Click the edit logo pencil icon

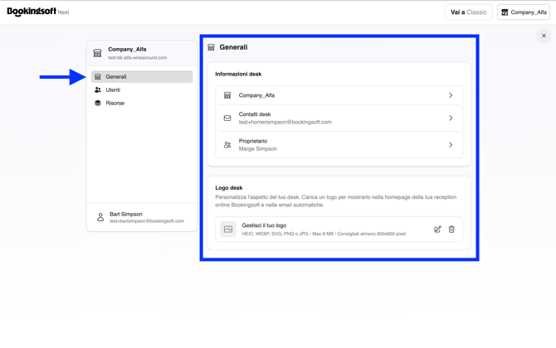tap(437, 230)
